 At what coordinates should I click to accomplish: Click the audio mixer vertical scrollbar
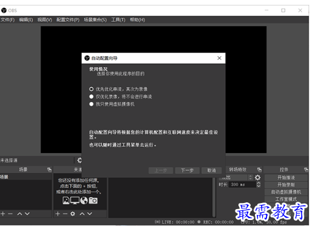tap(213, 197)
